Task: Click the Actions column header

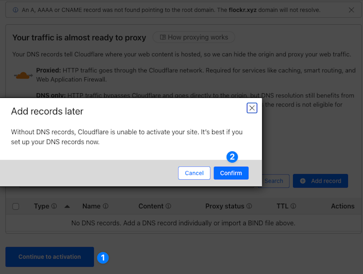Action: coord(343,206)
